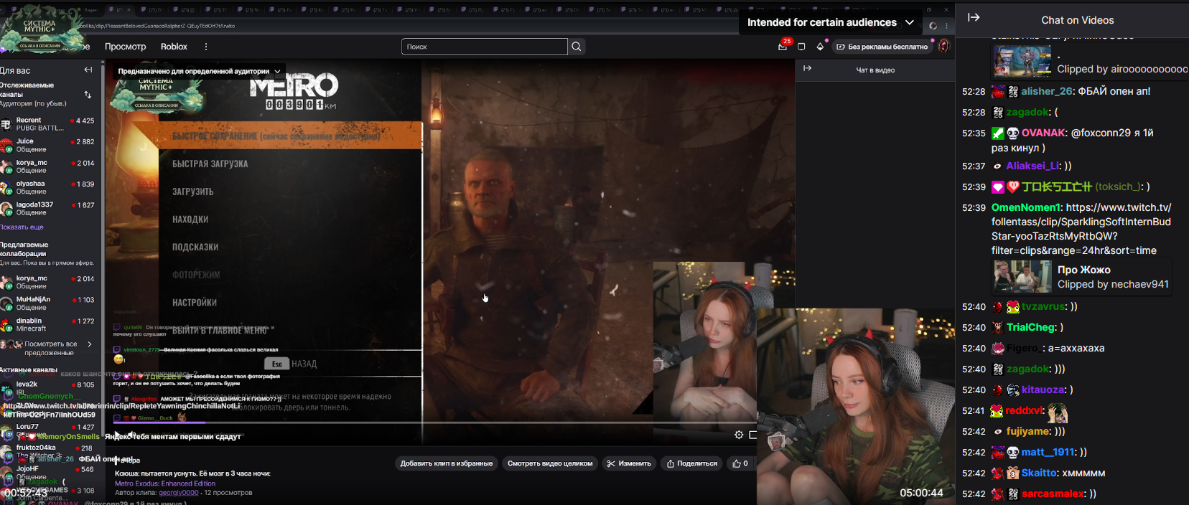Collapse the Chat on Videos panel arrow

pos(974,17)
